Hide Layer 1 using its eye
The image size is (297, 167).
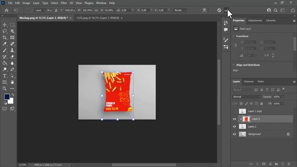234,127
